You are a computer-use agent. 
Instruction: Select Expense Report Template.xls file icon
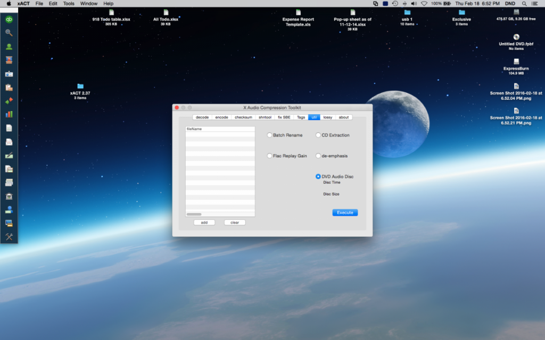point(298,13)
